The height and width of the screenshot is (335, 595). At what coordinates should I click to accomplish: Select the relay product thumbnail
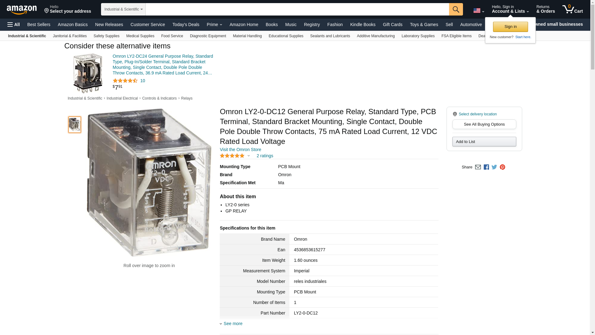(75, 125)
